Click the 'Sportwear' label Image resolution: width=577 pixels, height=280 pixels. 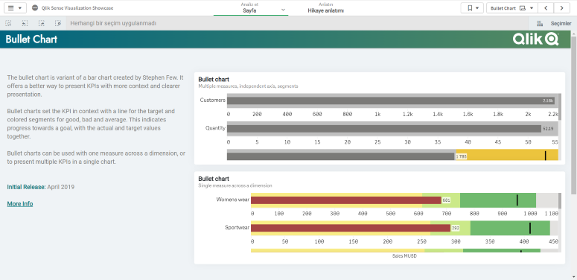point(238,227)
